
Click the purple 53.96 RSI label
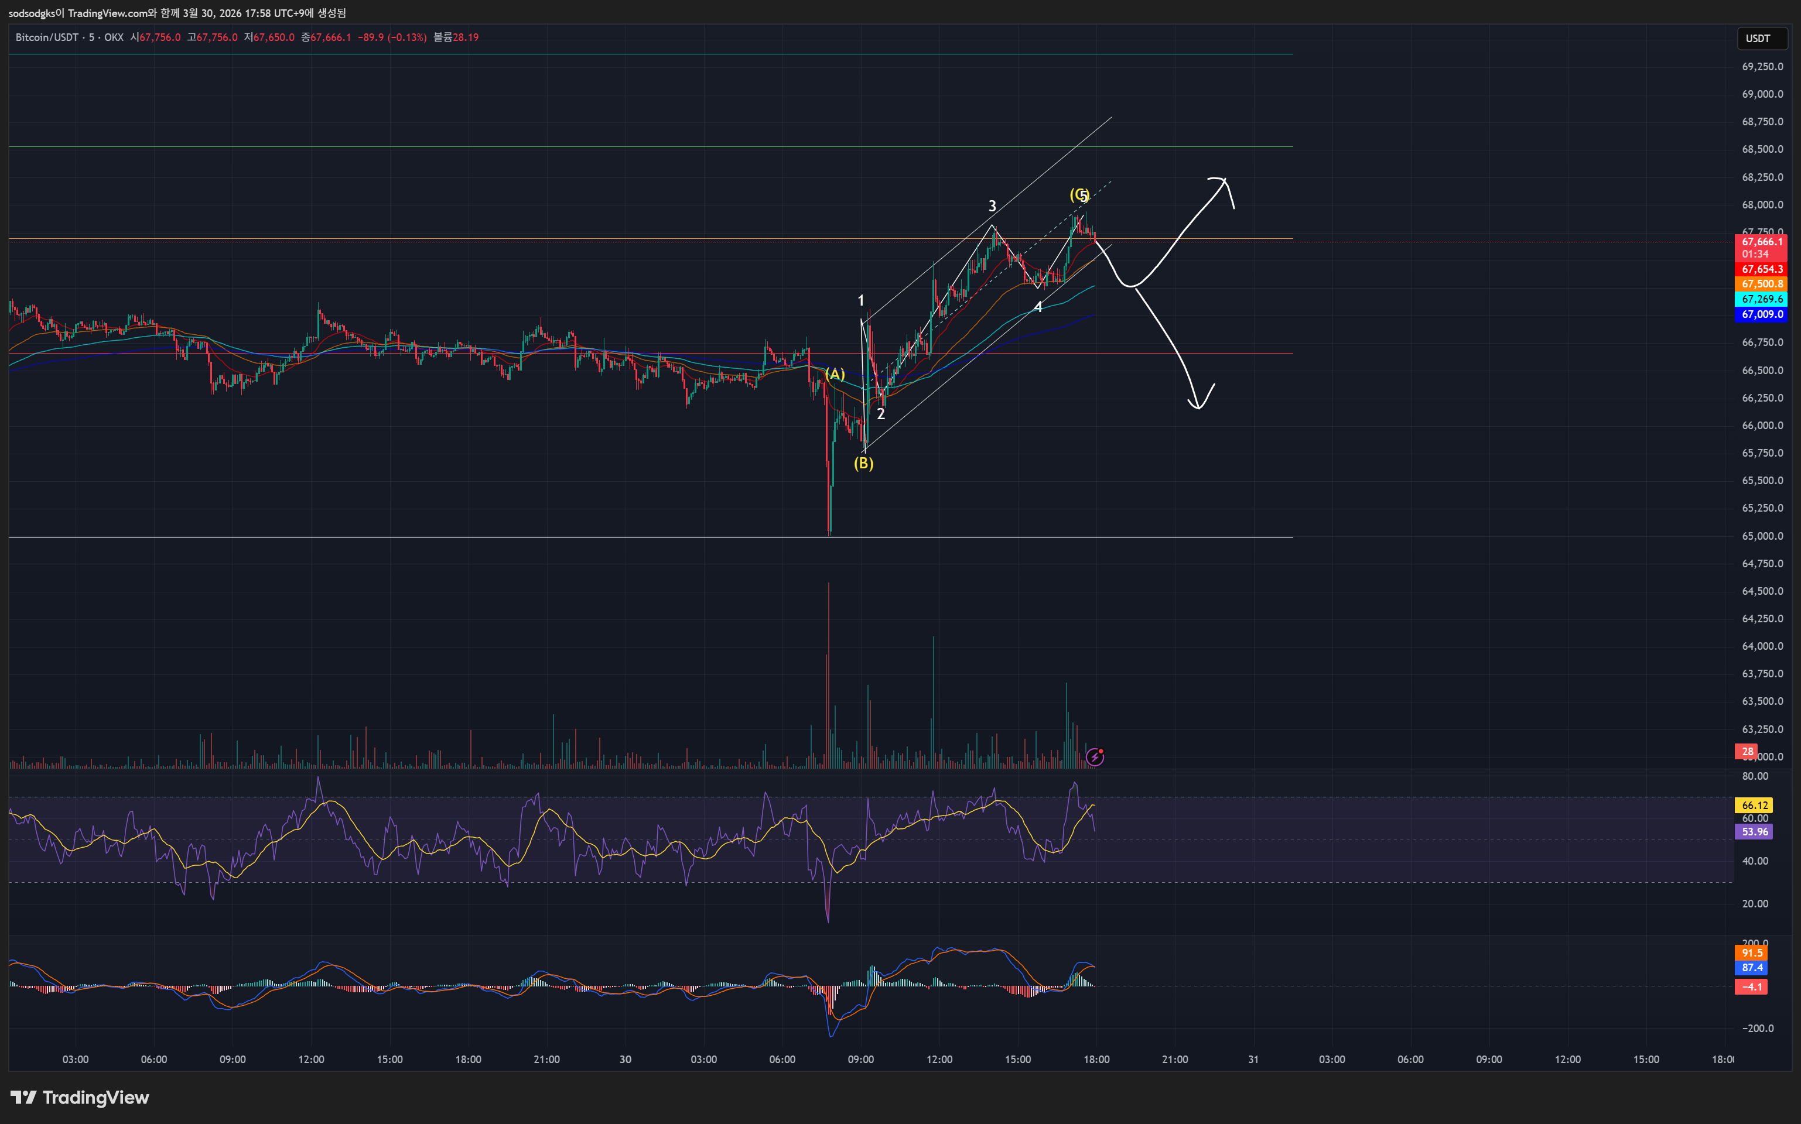tap(1754, 832)
